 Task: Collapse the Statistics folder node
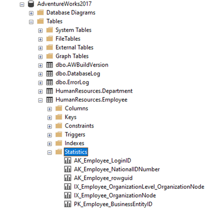[50, 153]
